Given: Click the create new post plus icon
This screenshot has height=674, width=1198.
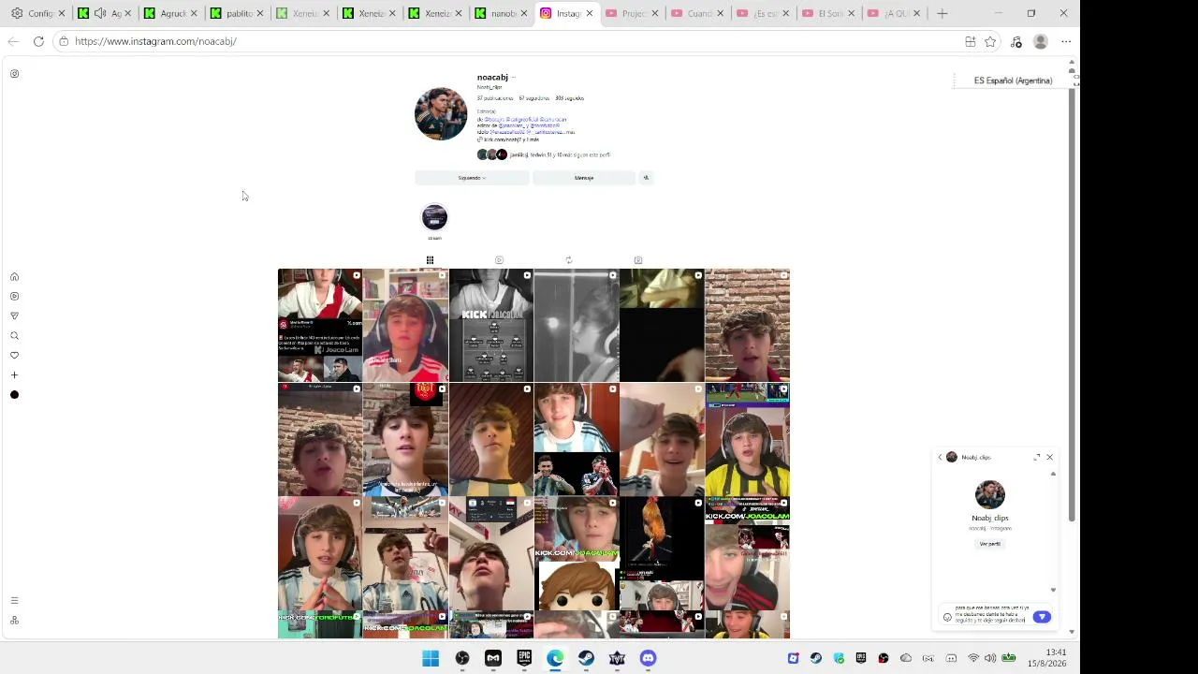Looking at the screenshot, I should point(14,375).
